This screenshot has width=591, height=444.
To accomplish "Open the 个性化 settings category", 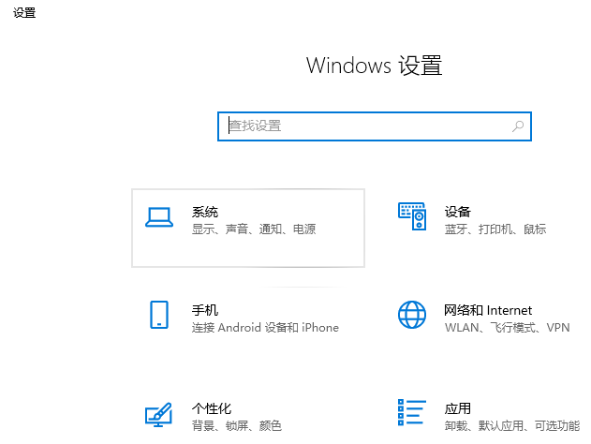I will click(x=212, y=408).
